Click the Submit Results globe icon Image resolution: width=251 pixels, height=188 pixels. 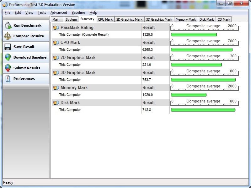[8, 68]
